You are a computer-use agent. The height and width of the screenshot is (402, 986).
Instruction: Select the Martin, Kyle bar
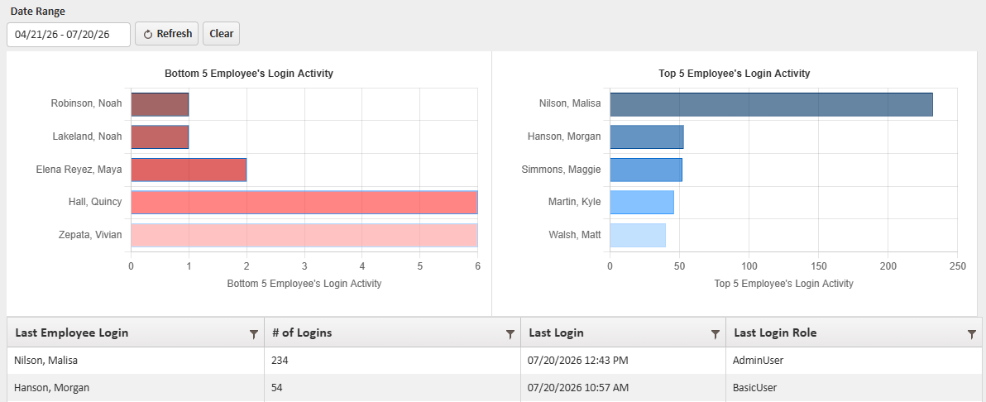click(641, 203)
